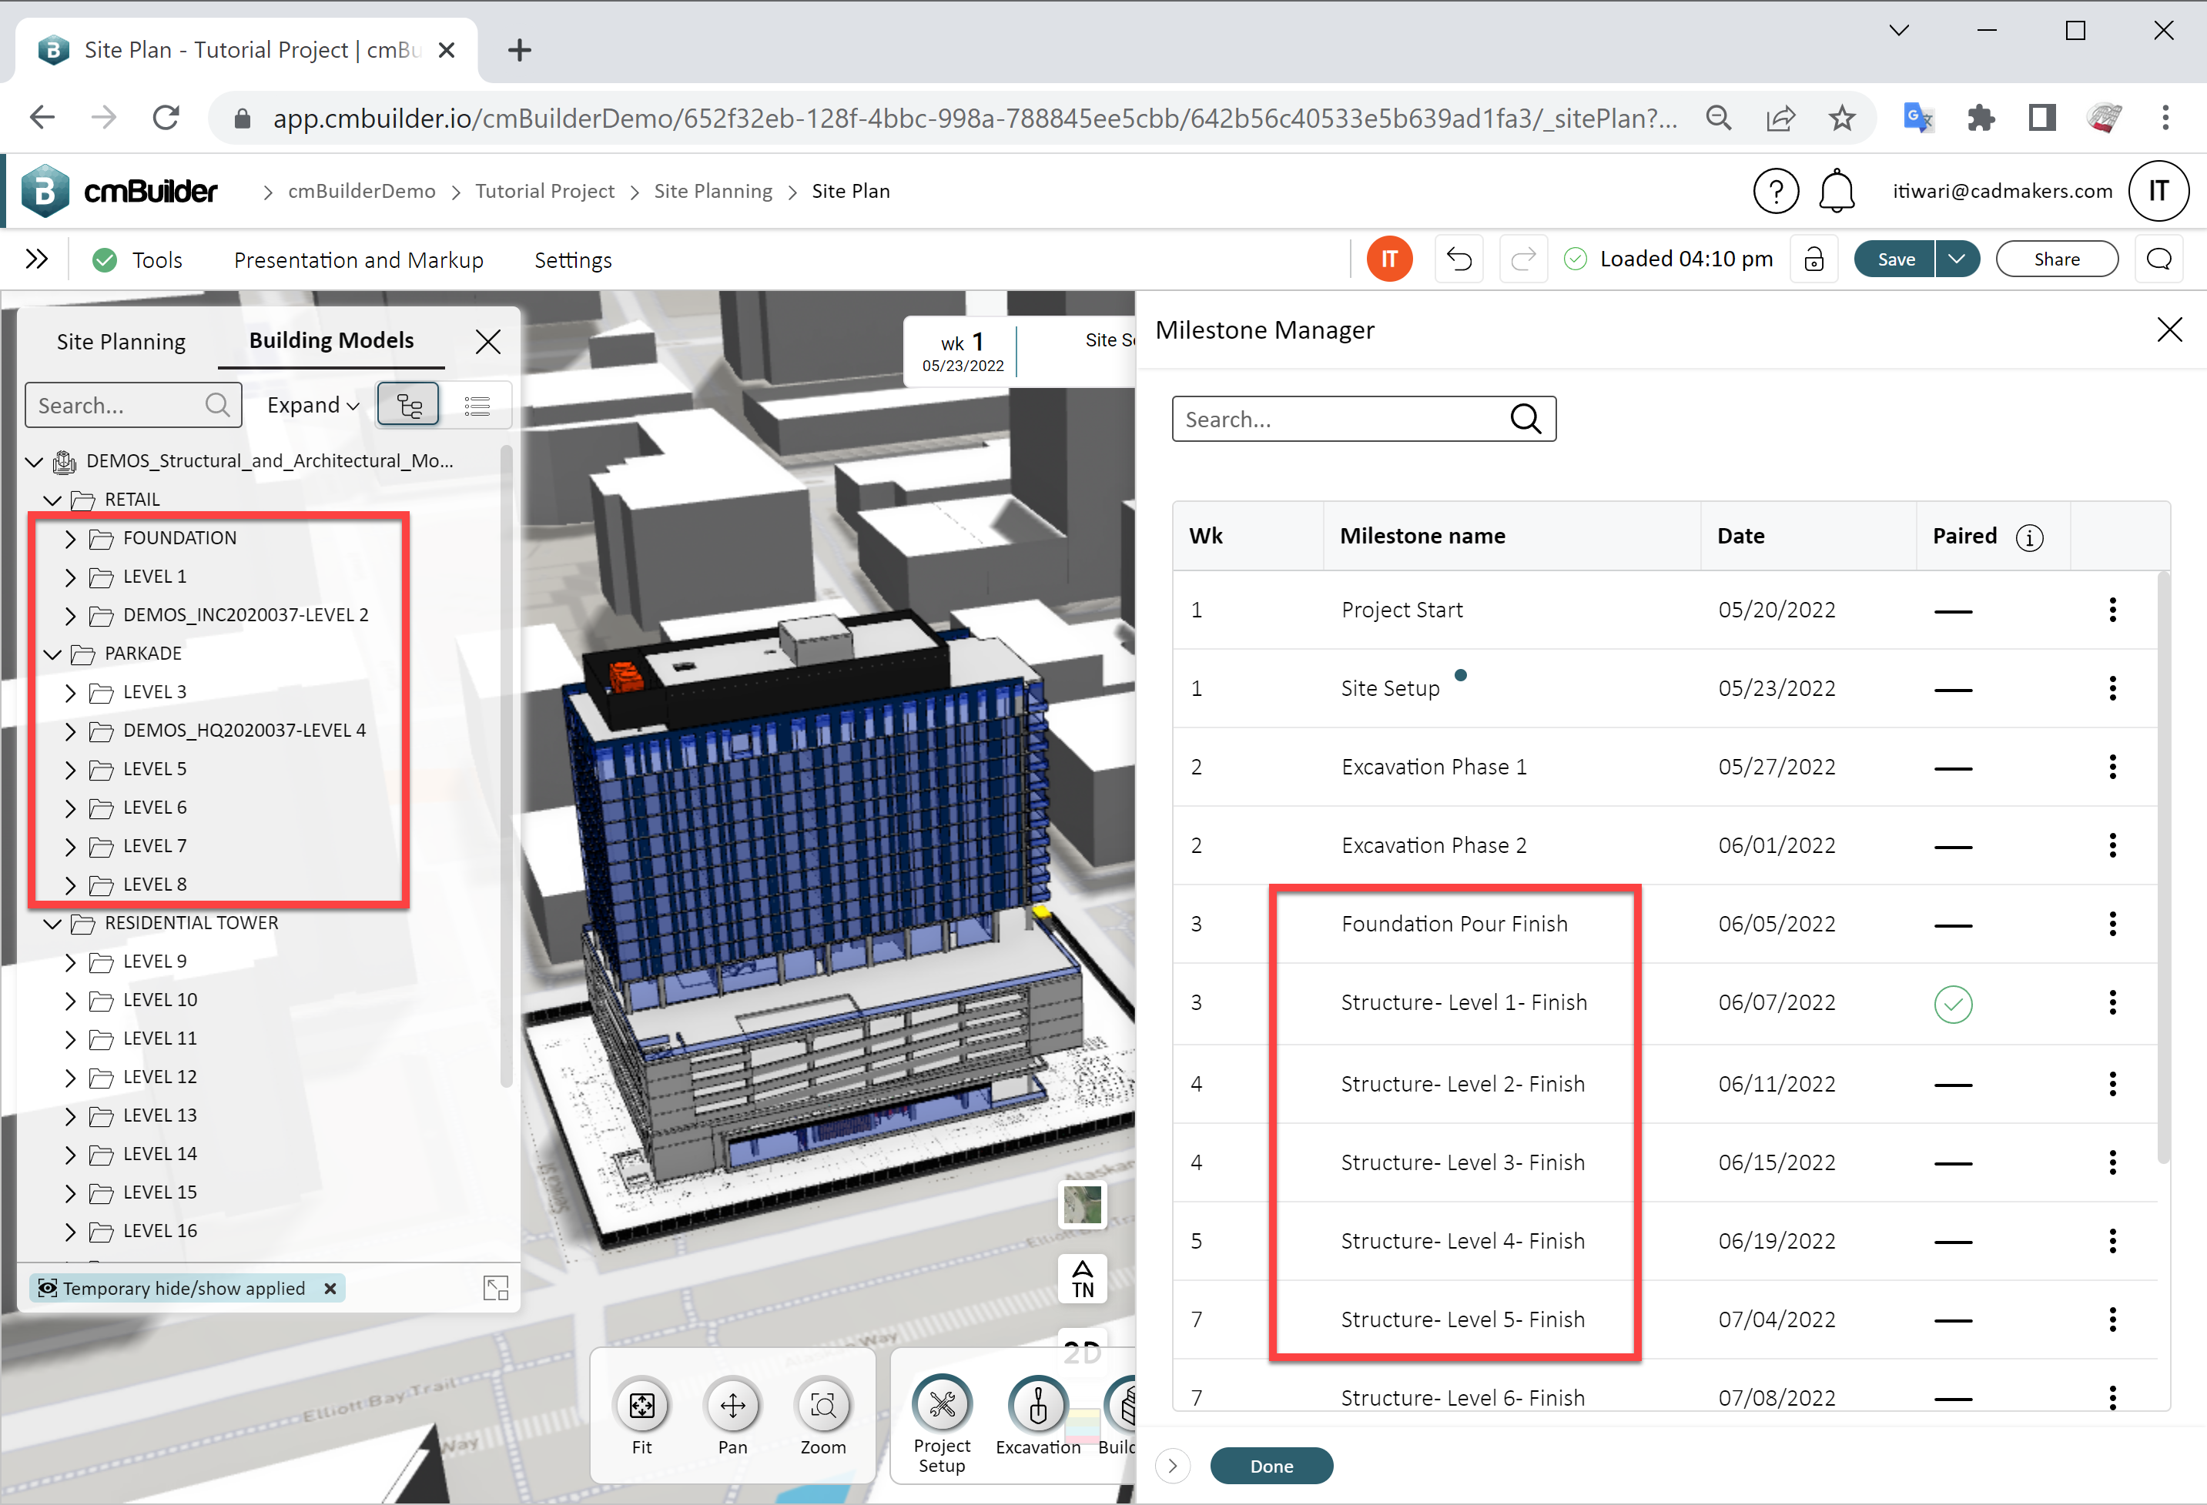Open the help question mark icon
This screenshot has height=1505, width=2207.
tap(1775, 192)
